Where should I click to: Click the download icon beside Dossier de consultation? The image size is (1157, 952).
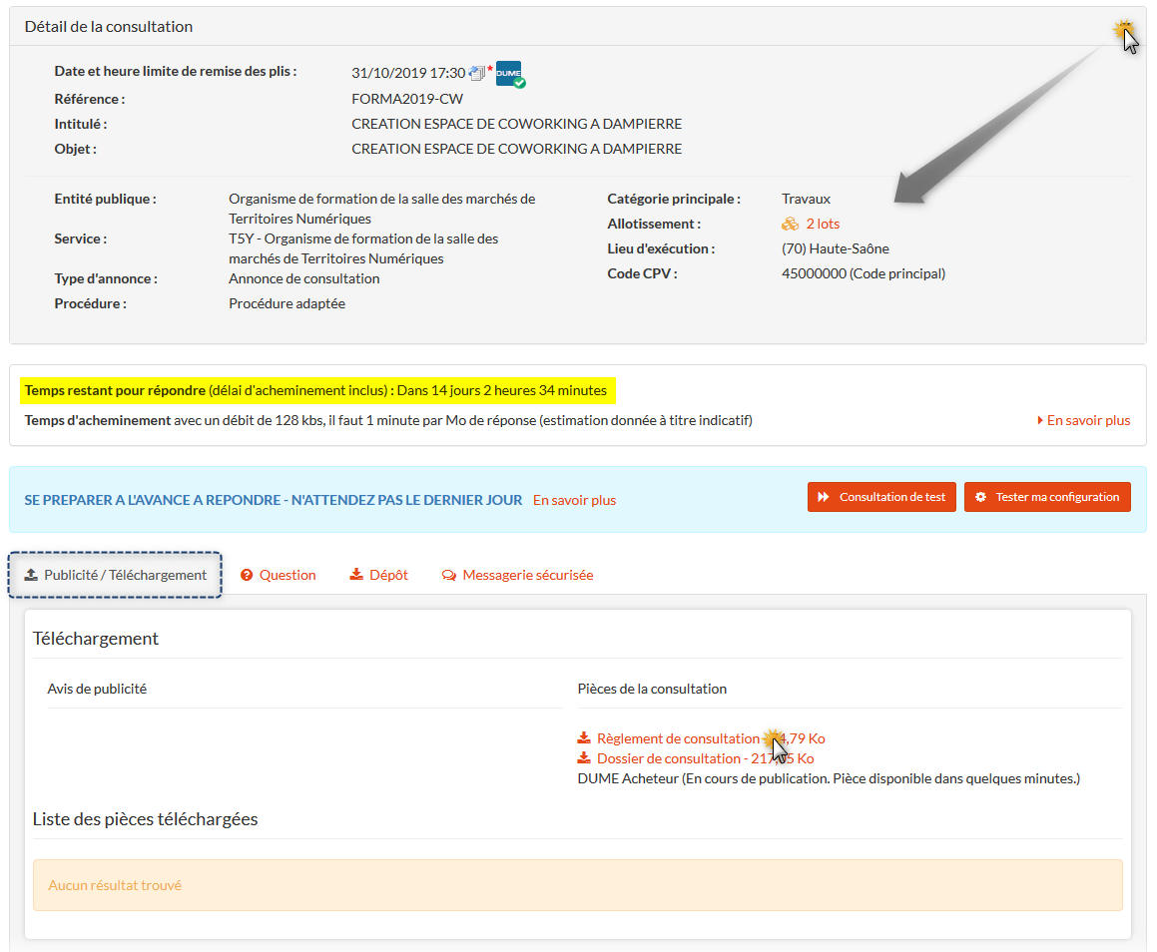[584, 758]
